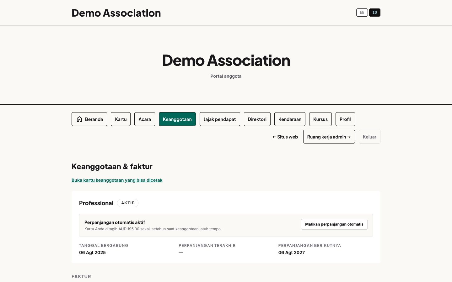
Task: Go to the Acara tab
Action: pos(145,119)
